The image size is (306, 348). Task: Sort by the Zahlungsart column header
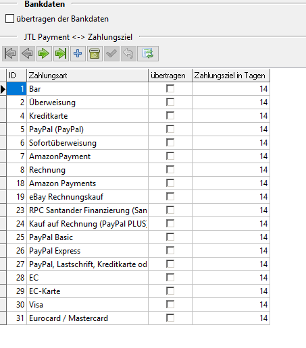tap(87, 76)
